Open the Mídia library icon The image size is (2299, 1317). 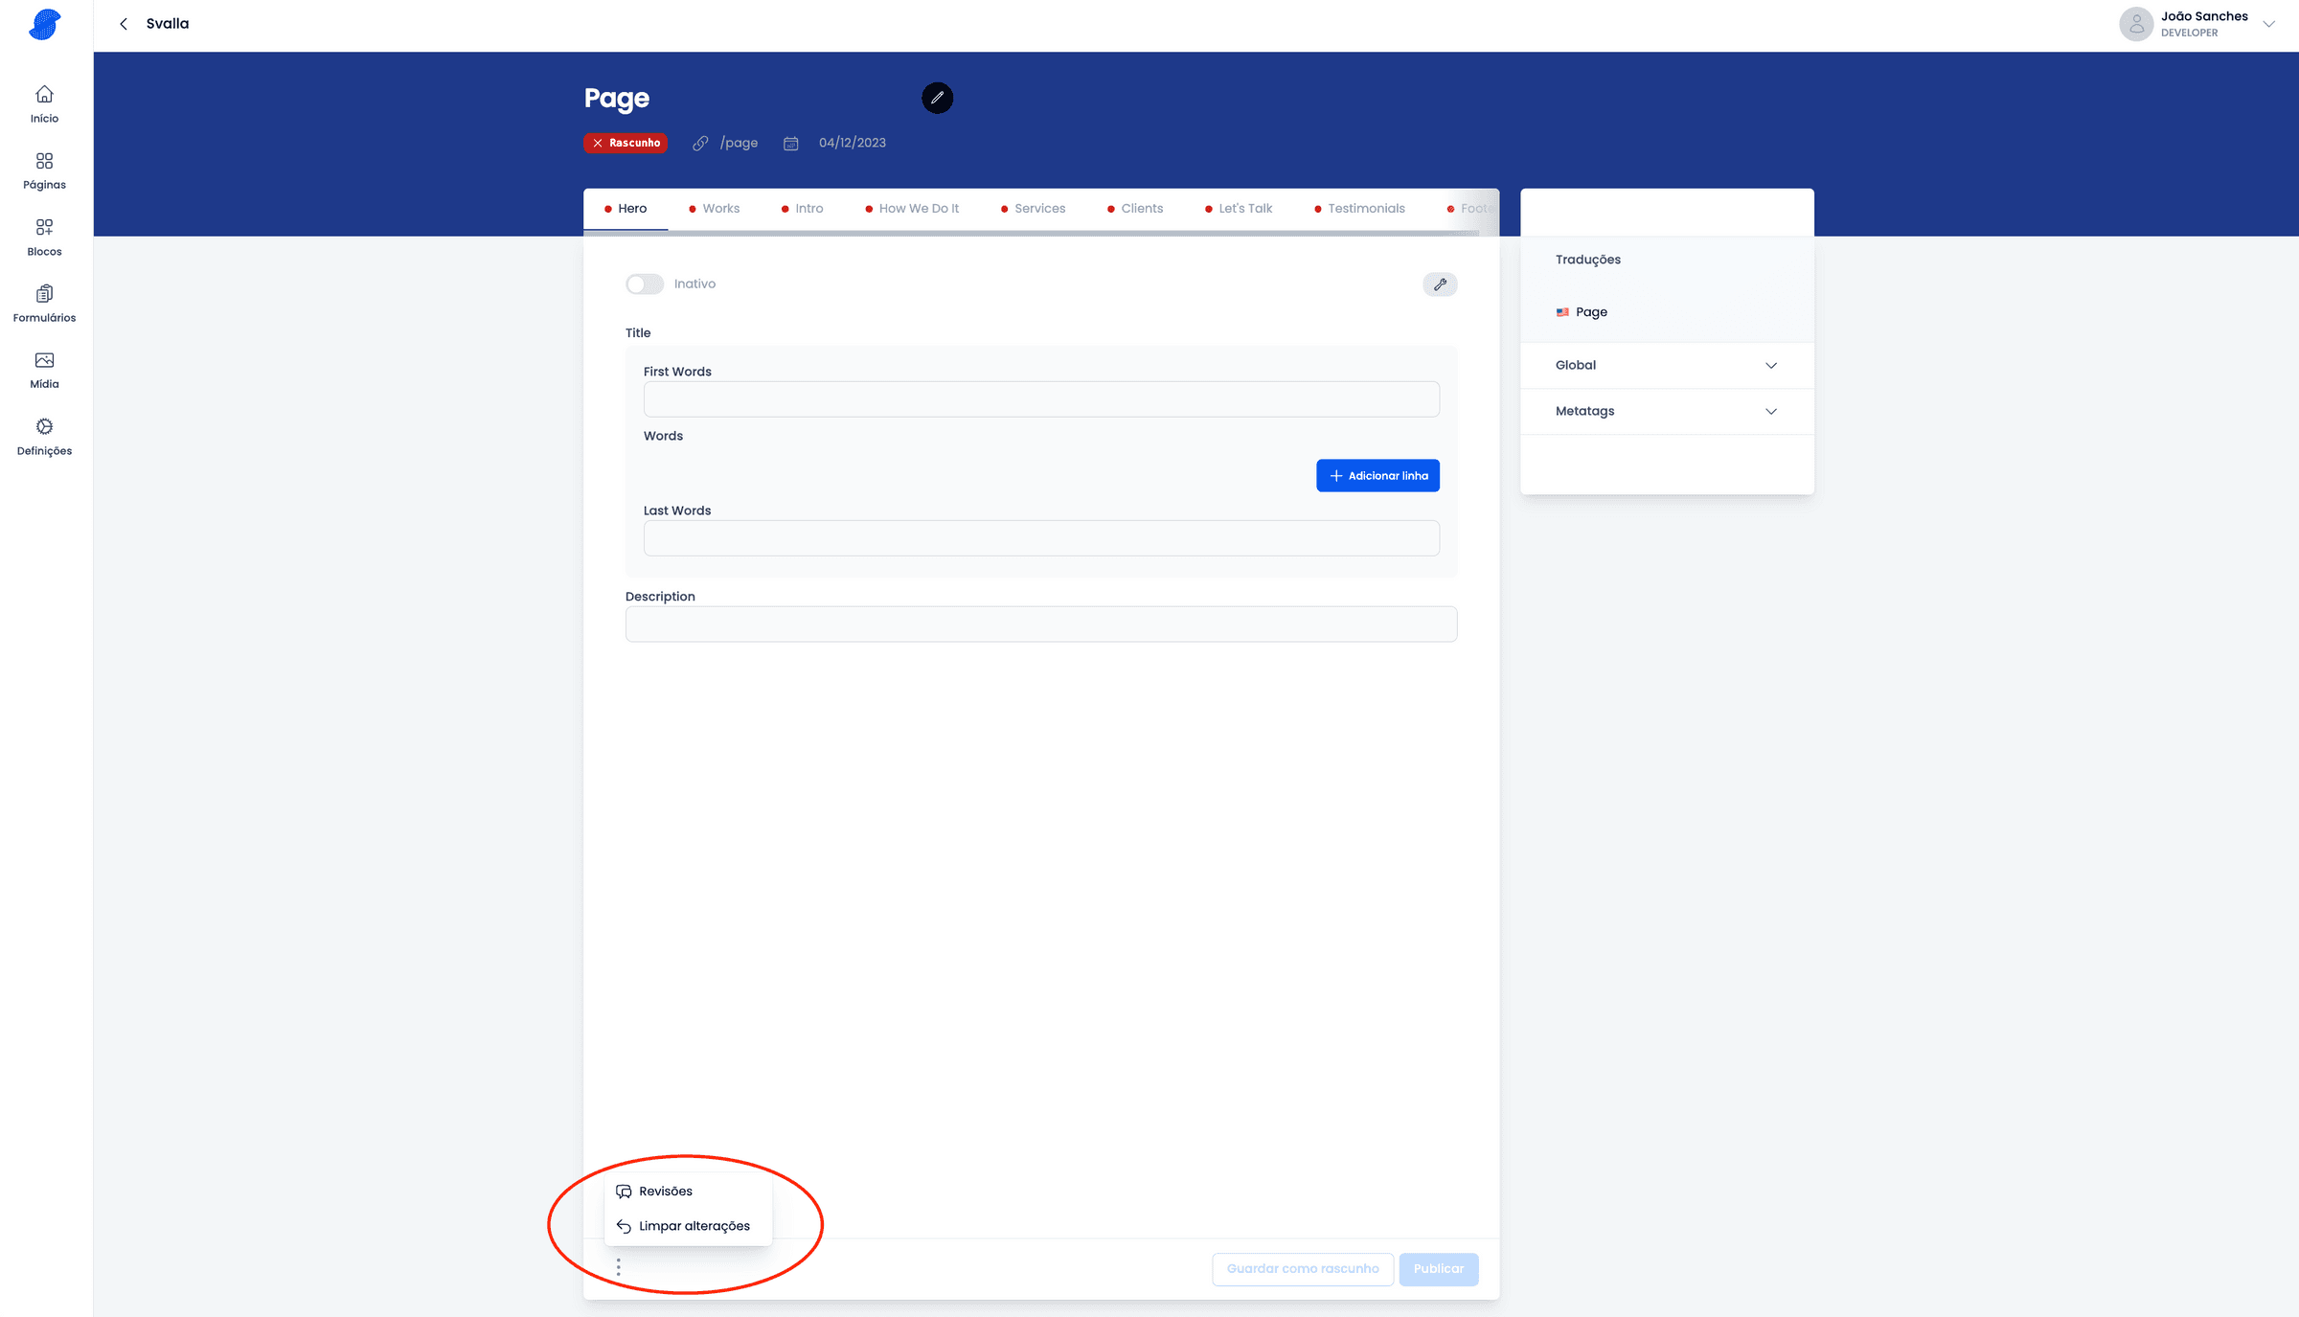(x=44, y=361)
